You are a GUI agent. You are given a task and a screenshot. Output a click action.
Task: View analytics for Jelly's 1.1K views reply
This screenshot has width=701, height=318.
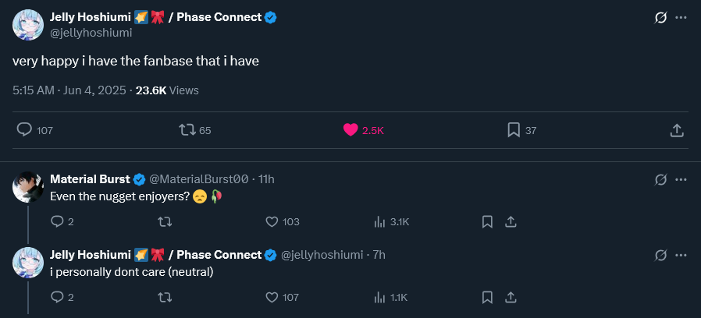tap(380, 297)
